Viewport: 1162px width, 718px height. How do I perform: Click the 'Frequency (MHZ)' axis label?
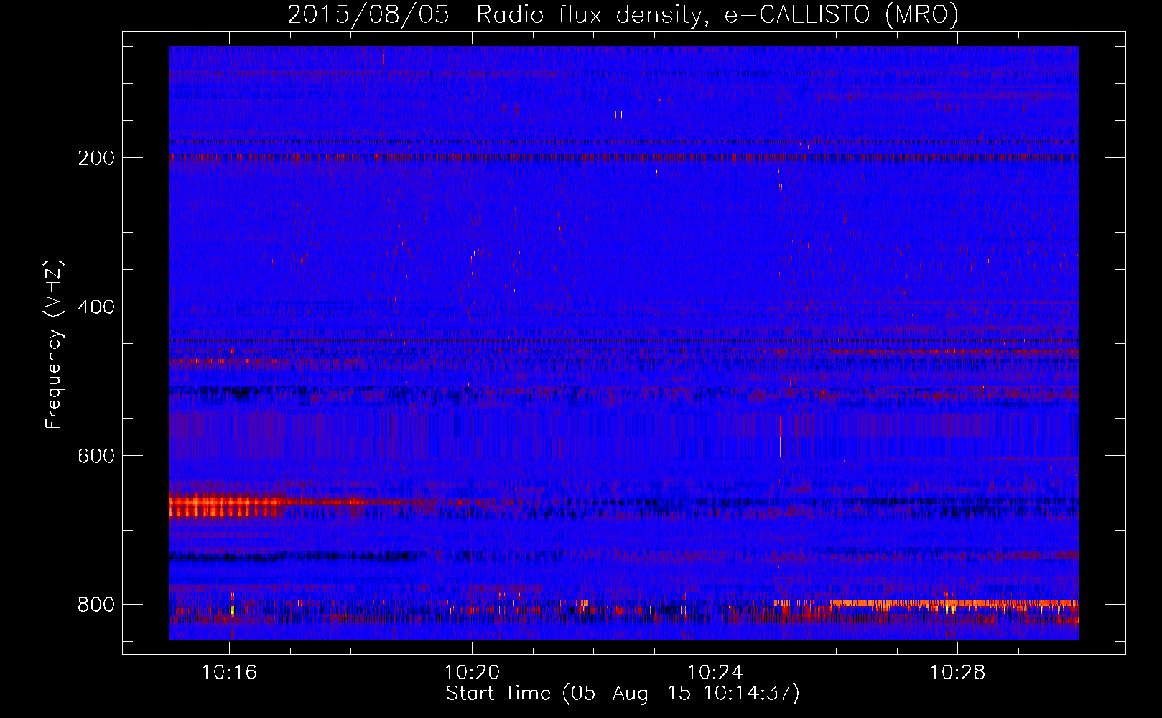[54, 345]
